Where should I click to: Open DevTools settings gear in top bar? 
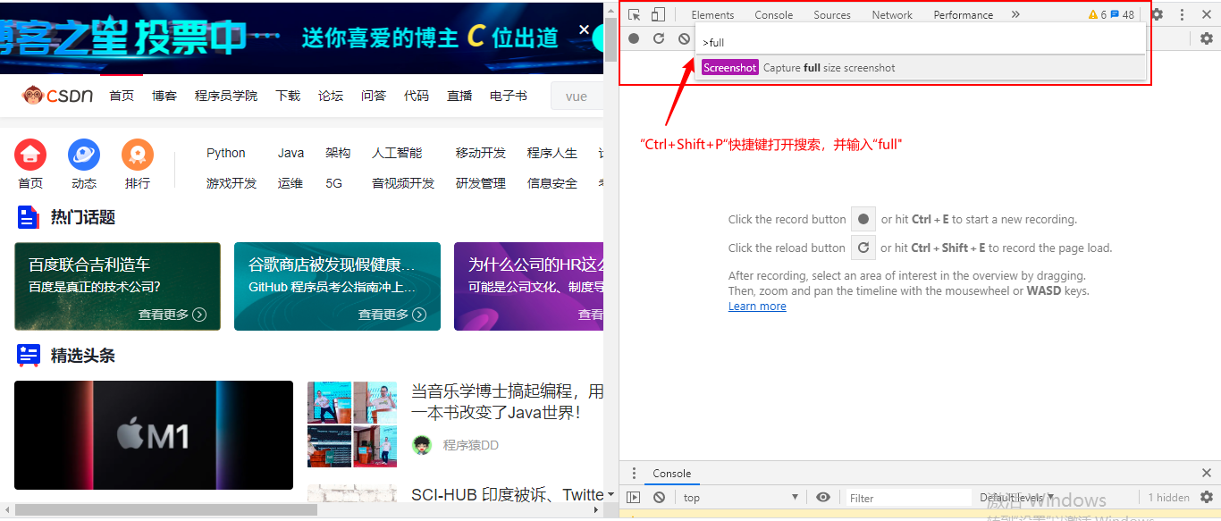[x=1158, y=14]
